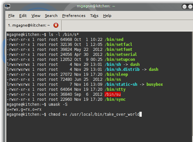This screenshot has width=193, height=142.
Task: Click the ls -l /bin/s* command
Action: [x=64, y=35]
